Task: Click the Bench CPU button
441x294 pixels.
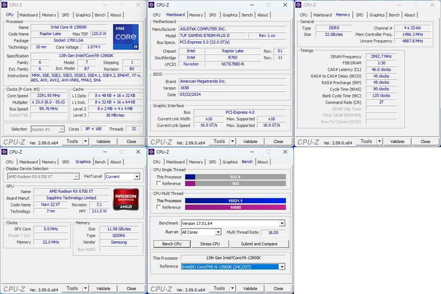Action: tap(171, 243)
